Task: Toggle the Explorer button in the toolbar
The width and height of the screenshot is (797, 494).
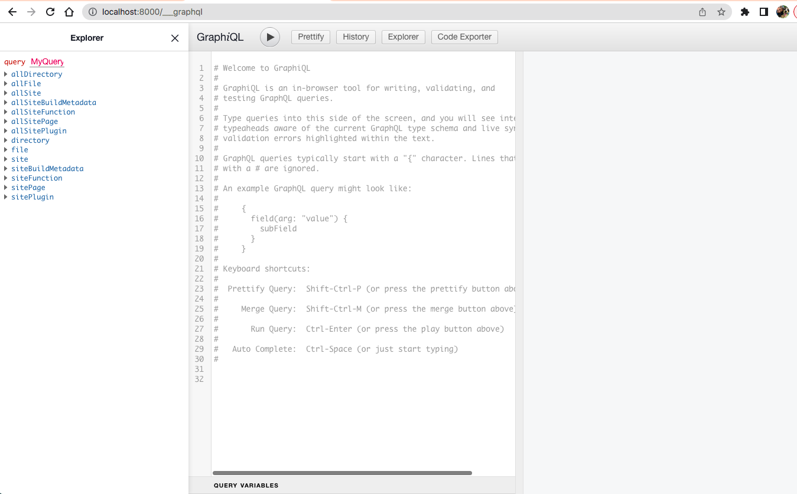Action: click(404, 37)
